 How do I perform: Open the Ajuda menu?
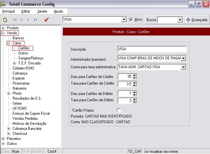click(58, 11)
